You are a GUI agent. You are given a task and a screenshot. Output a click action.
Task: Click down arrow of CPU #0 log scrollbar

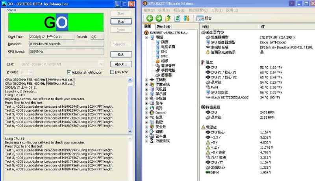130,132
